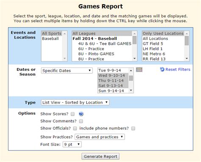Enable the Show Scores checkbox
This screenshot has height=162, width=201.
(x=73, y=114)
